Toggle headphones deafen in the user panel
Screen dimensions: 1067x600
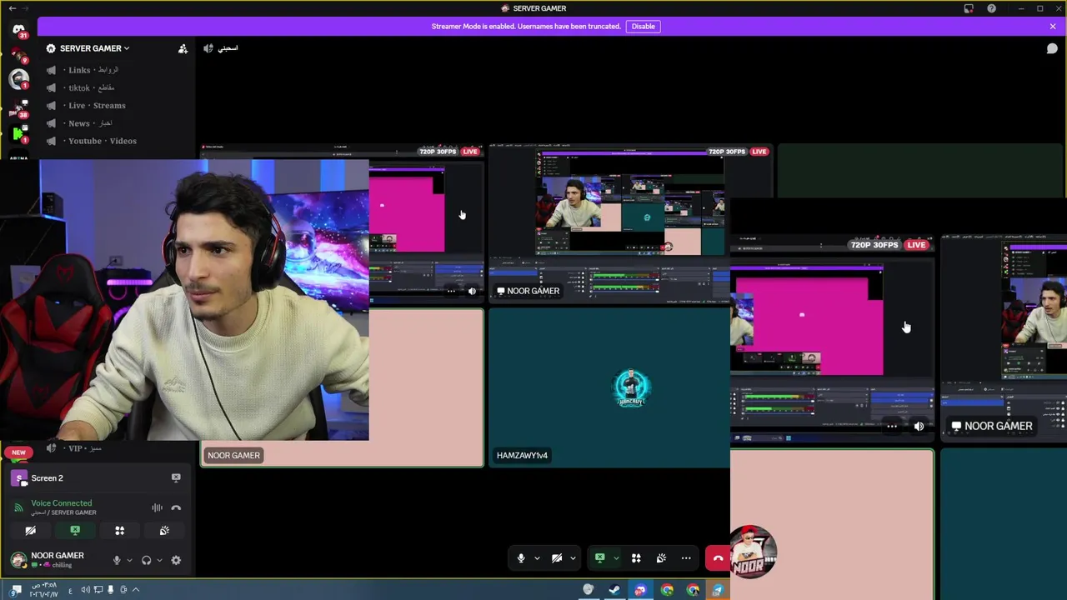tap(146, 561)
